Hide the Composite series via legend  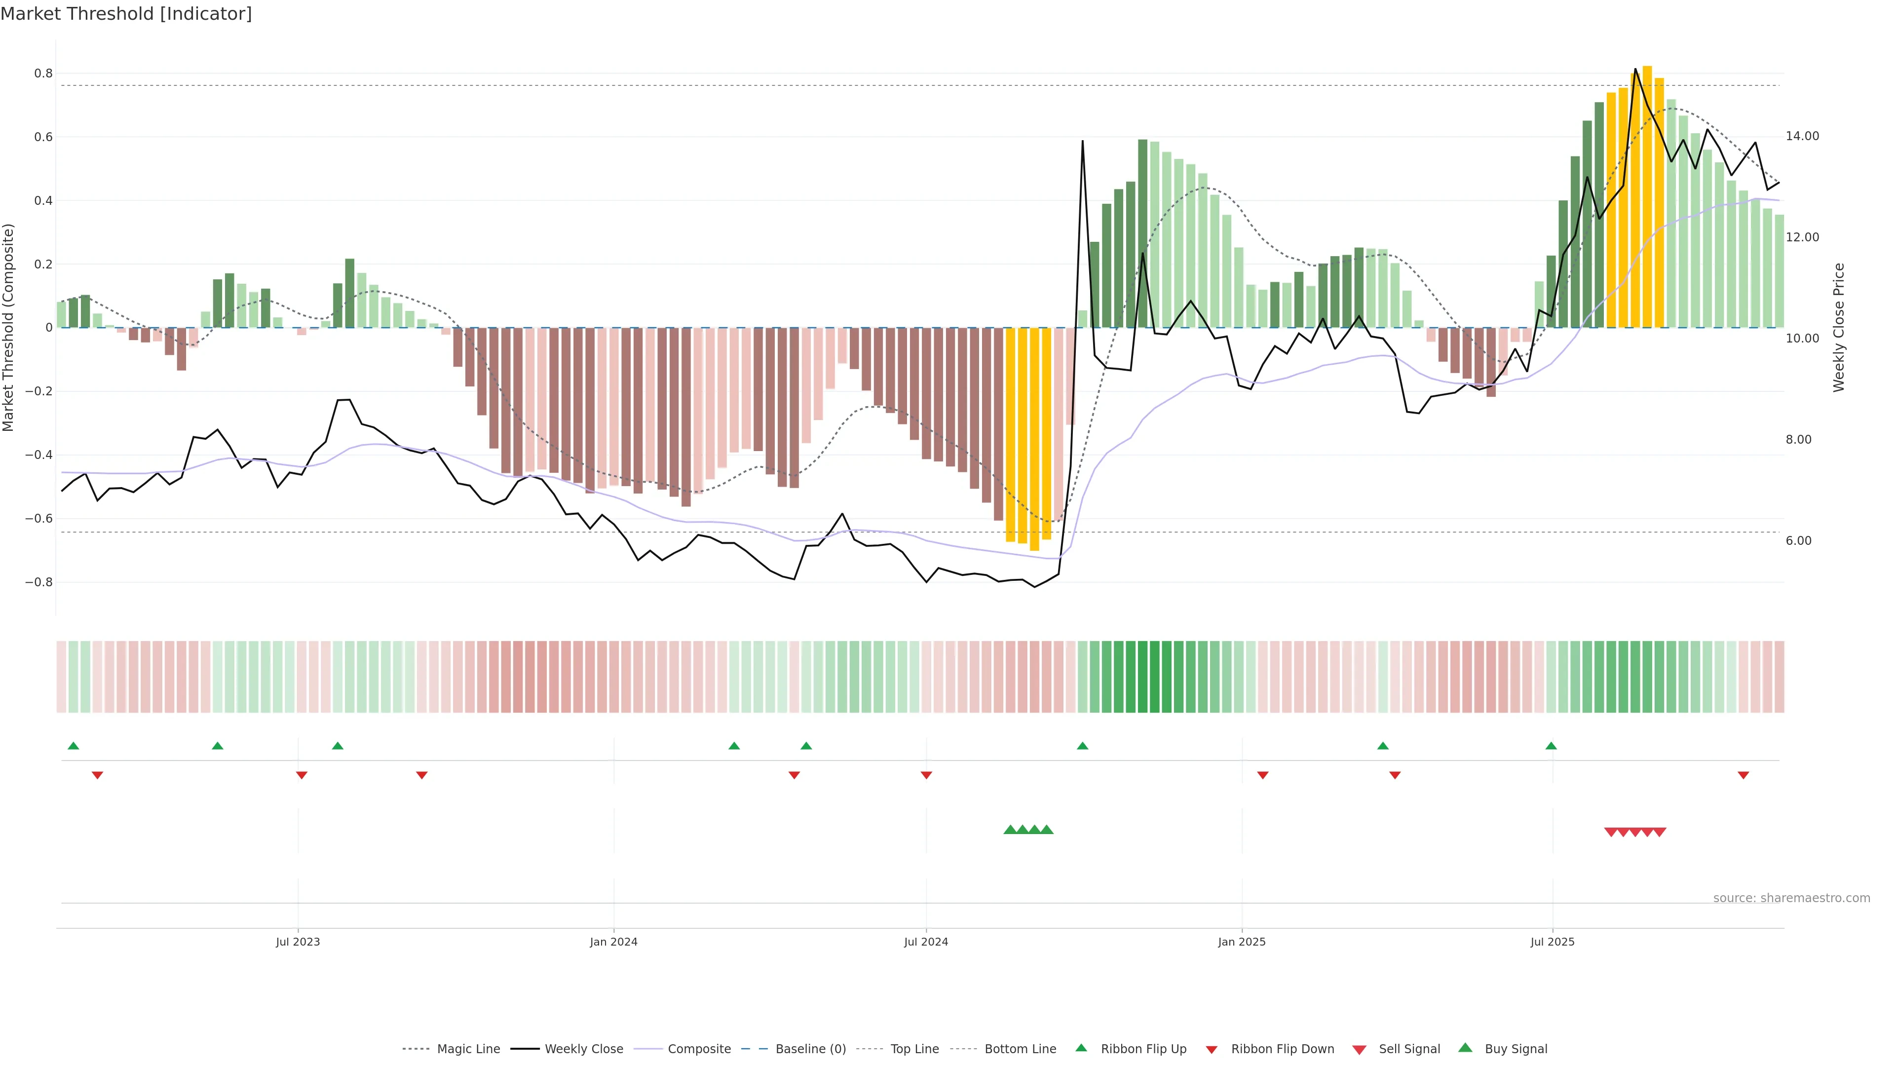pyautogui.click(x=699, y=1049)
